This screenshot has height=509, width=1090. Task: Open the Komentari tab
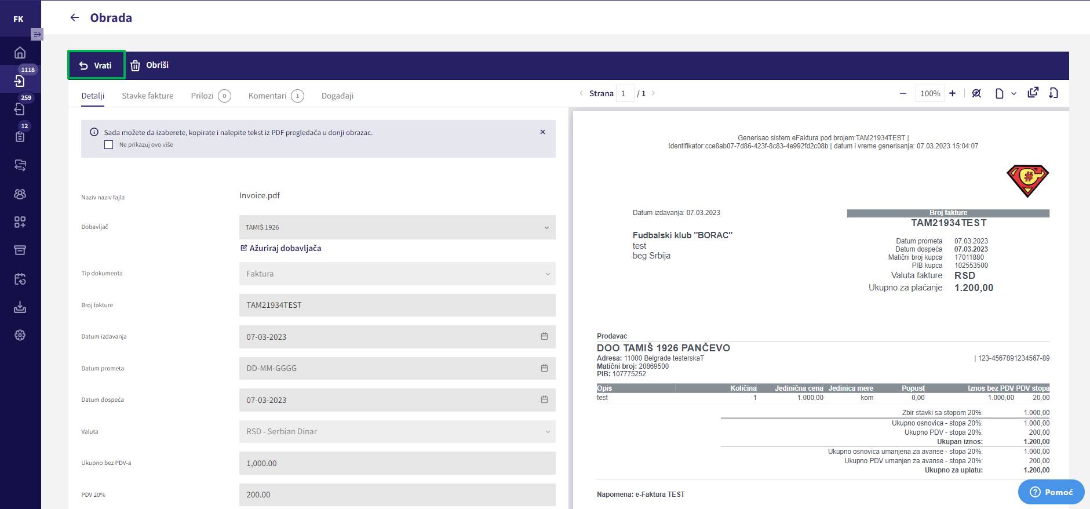[276, 96]
